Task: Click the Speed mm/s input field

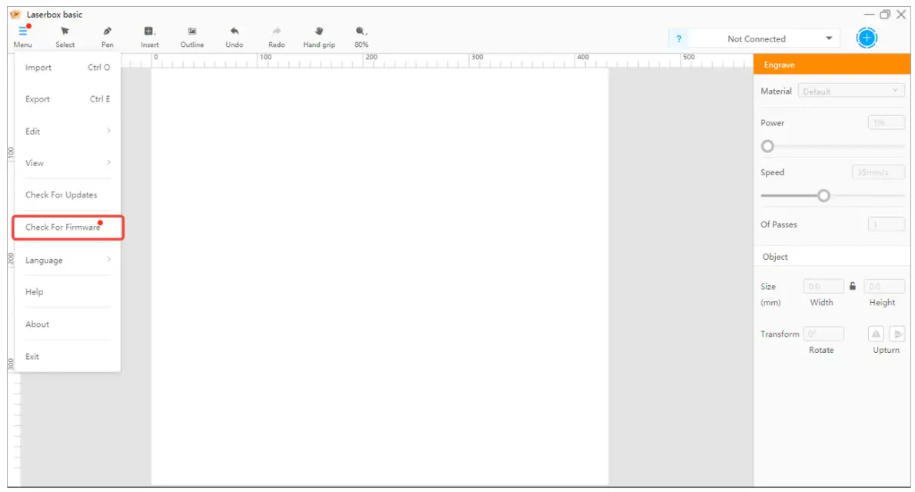Action: pyautogui.click(x=878, y=172)
